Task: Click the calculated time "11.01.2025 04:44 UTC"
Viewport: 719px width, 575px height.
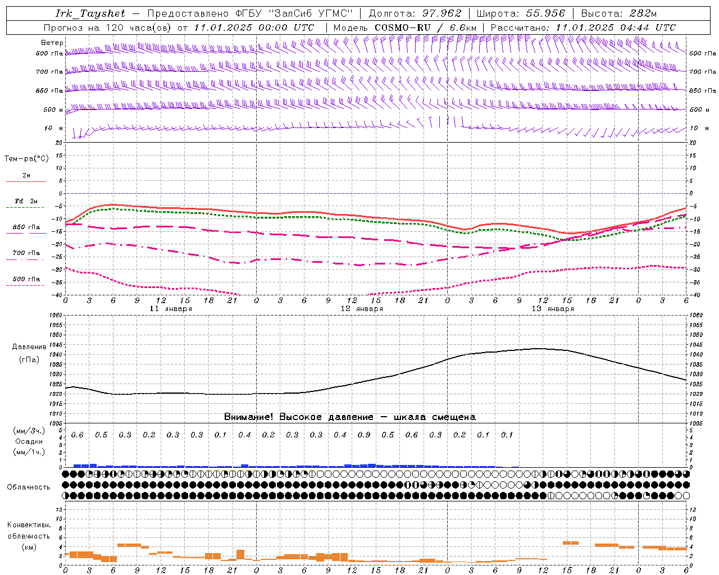Action: coord(616,28)
